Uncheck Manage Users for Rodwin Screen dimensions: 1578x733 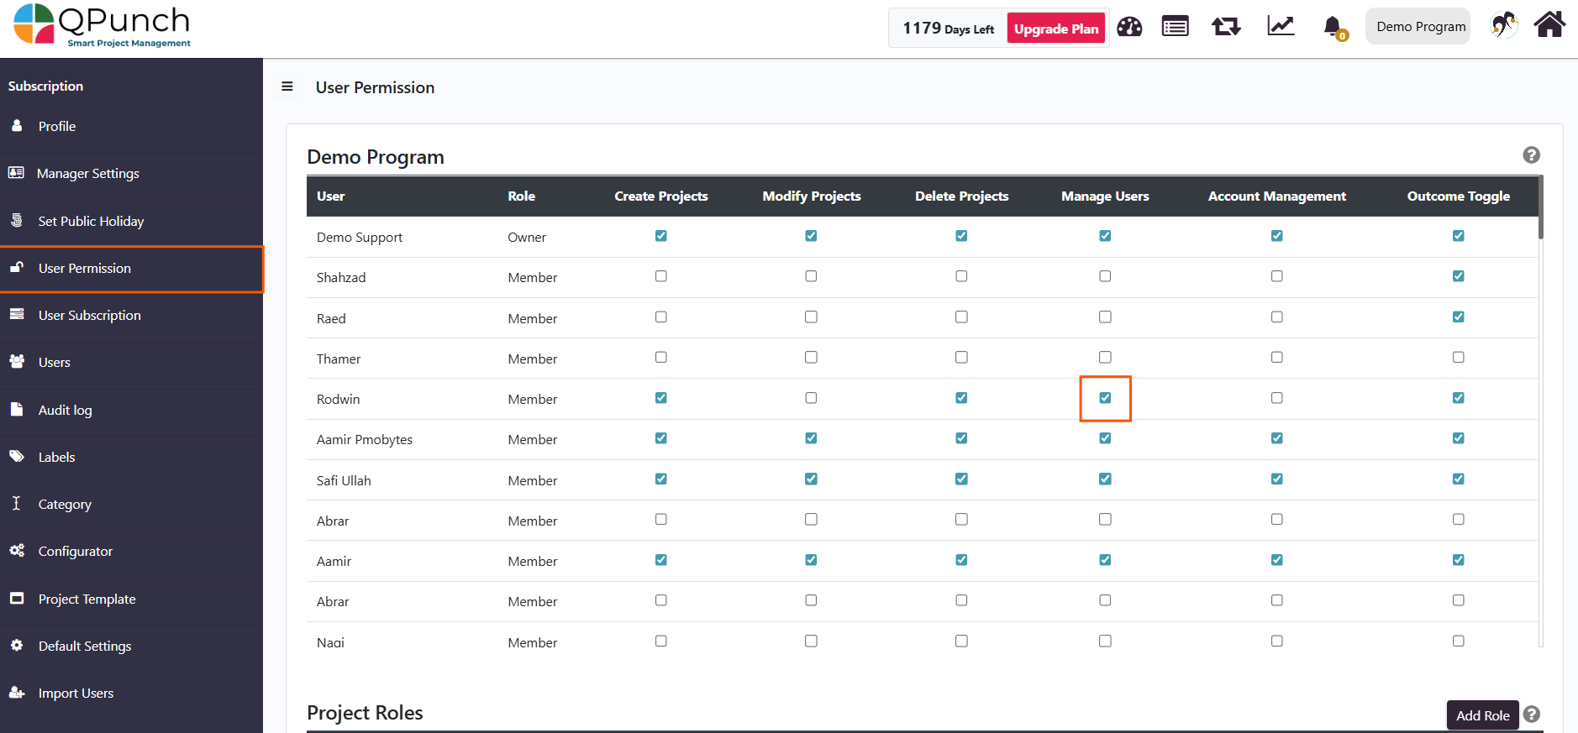click(x=1105, y=398)
